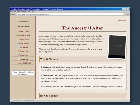This screenshot has height=105, width=140.
Task: Click The Ancestral Altar heading
Action: pos(83,28)
